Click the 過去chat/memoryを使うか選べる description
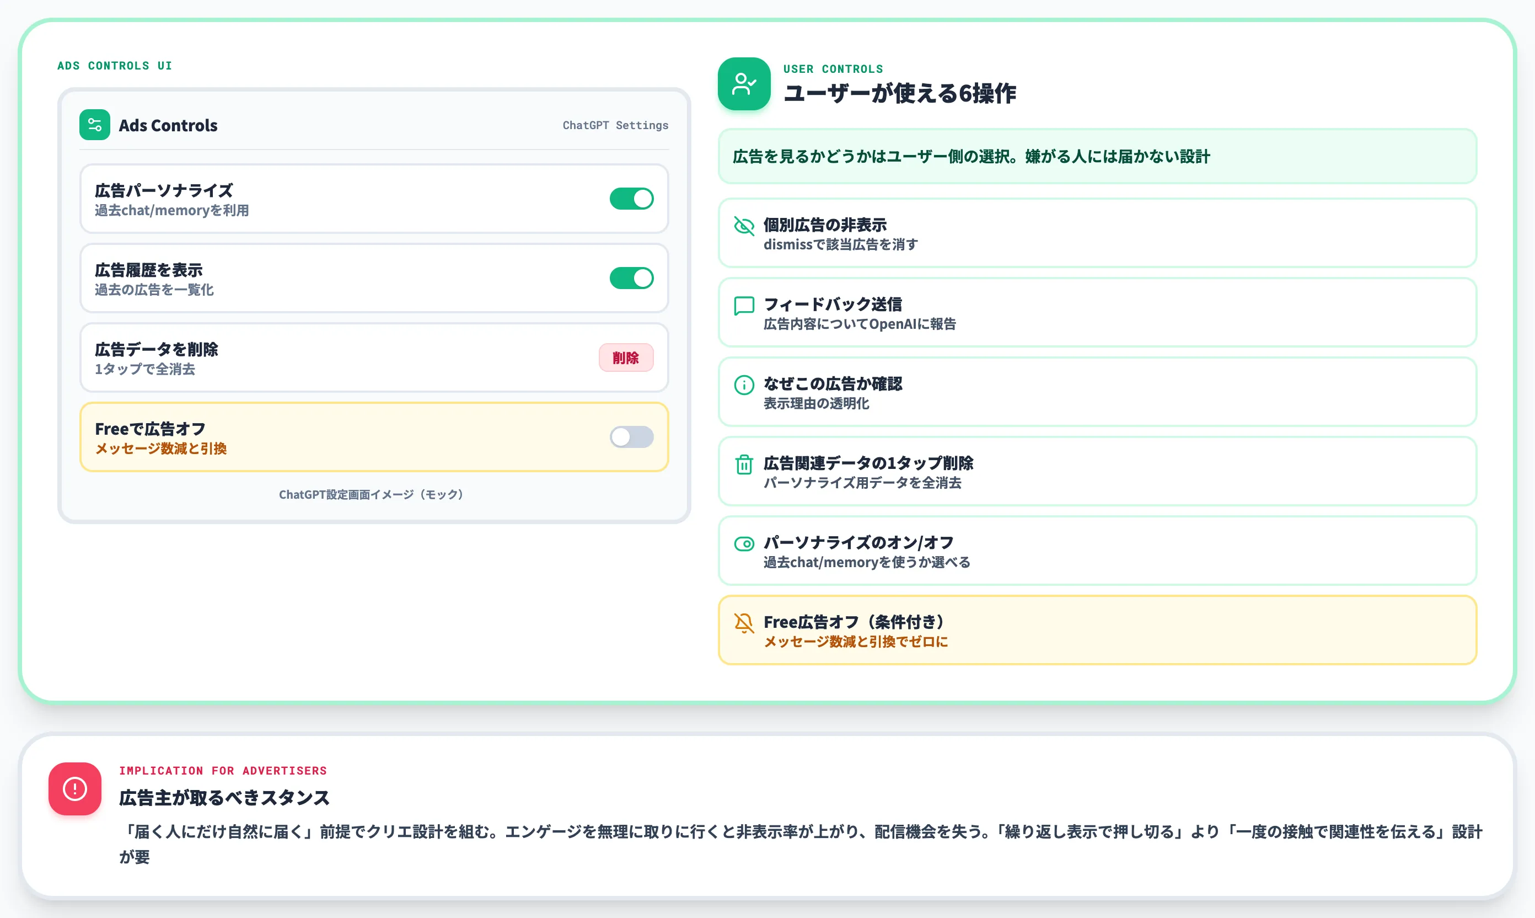The height and width of the screenshot is (918, 1535). pos(867,562)
